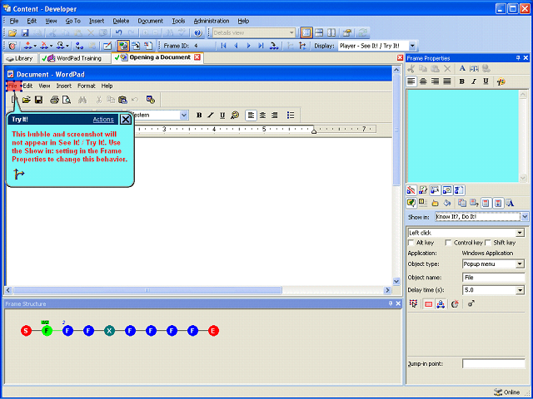Image resolution: width=533 pixels, height=399 pixels.
Task: Tick the Shift key checkbox
Action: coord(488,243)
